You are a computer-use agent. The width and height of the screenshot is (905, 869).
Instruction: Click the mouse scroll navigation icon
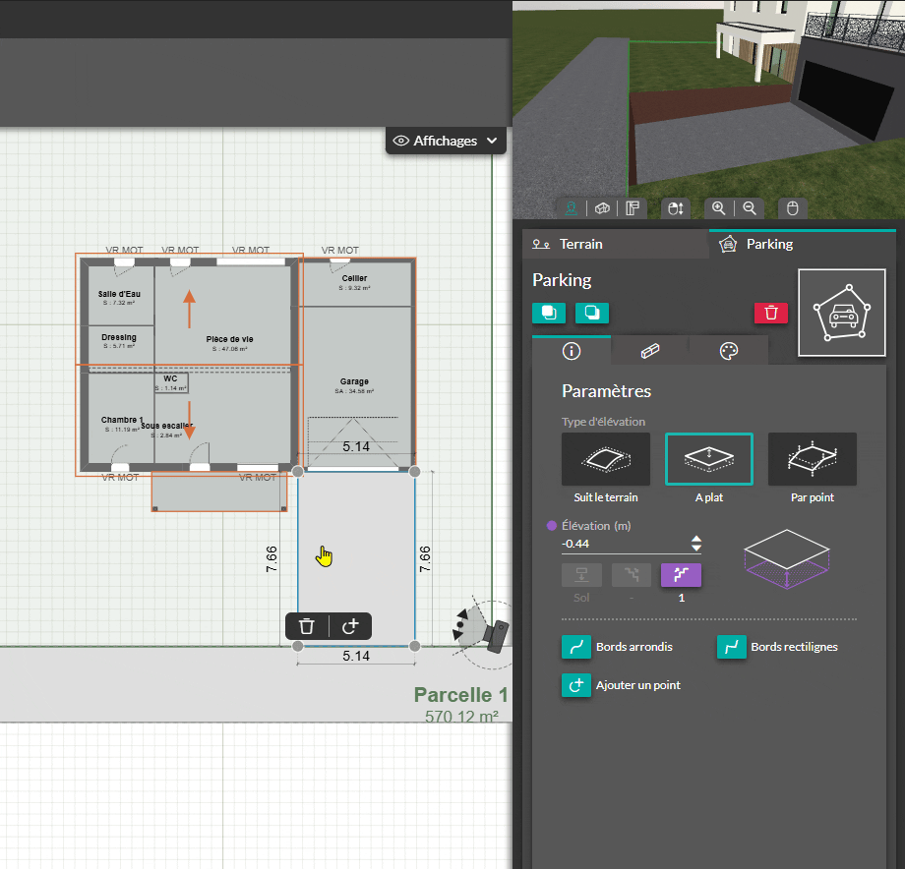675,208
